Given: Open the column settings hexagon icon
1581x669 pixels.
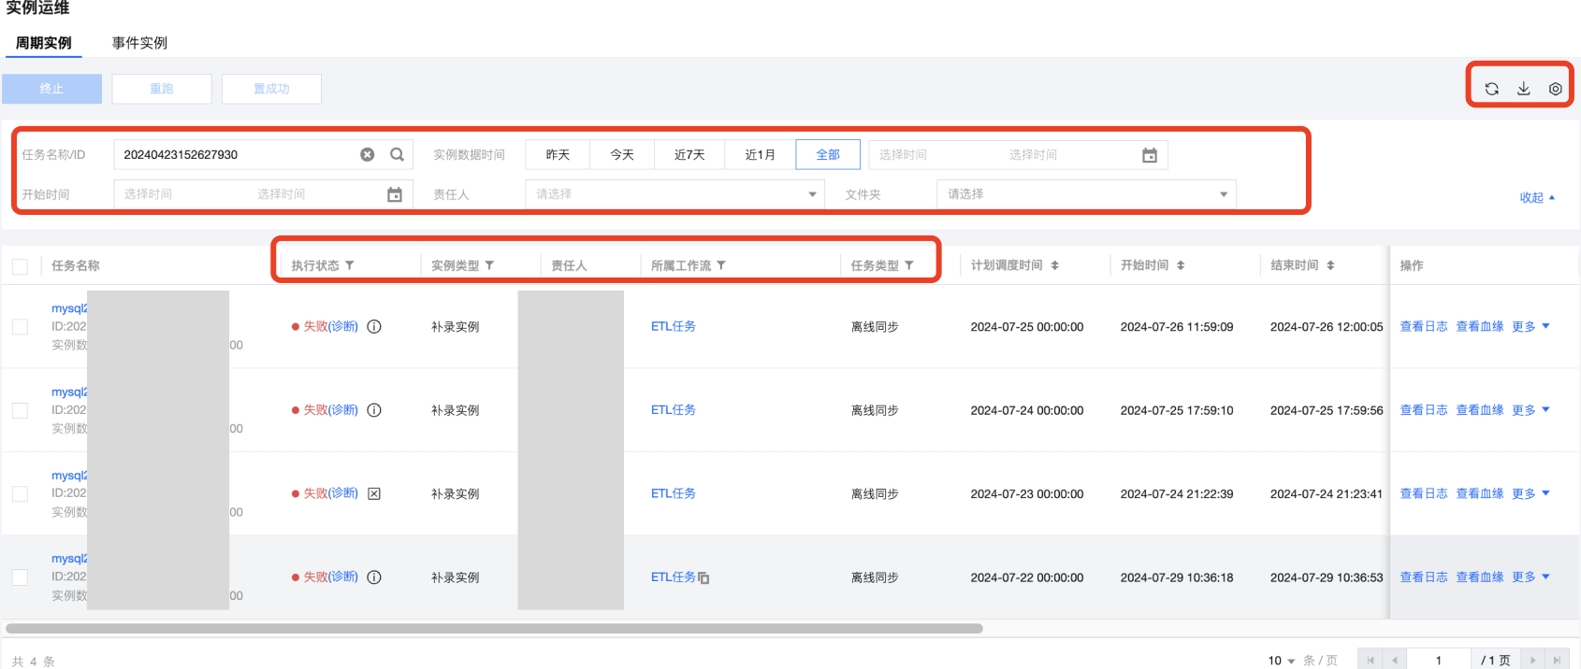Looking at the screenshot, I should coord(1555,89).
